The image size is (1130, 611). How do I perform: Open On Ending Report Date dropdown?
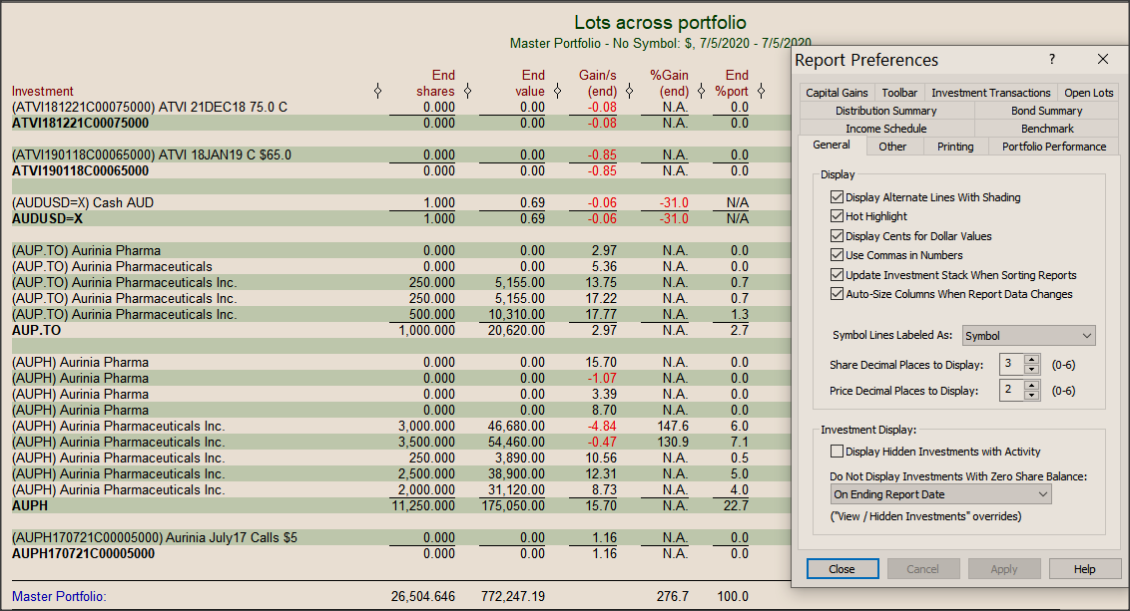(940, 494)
